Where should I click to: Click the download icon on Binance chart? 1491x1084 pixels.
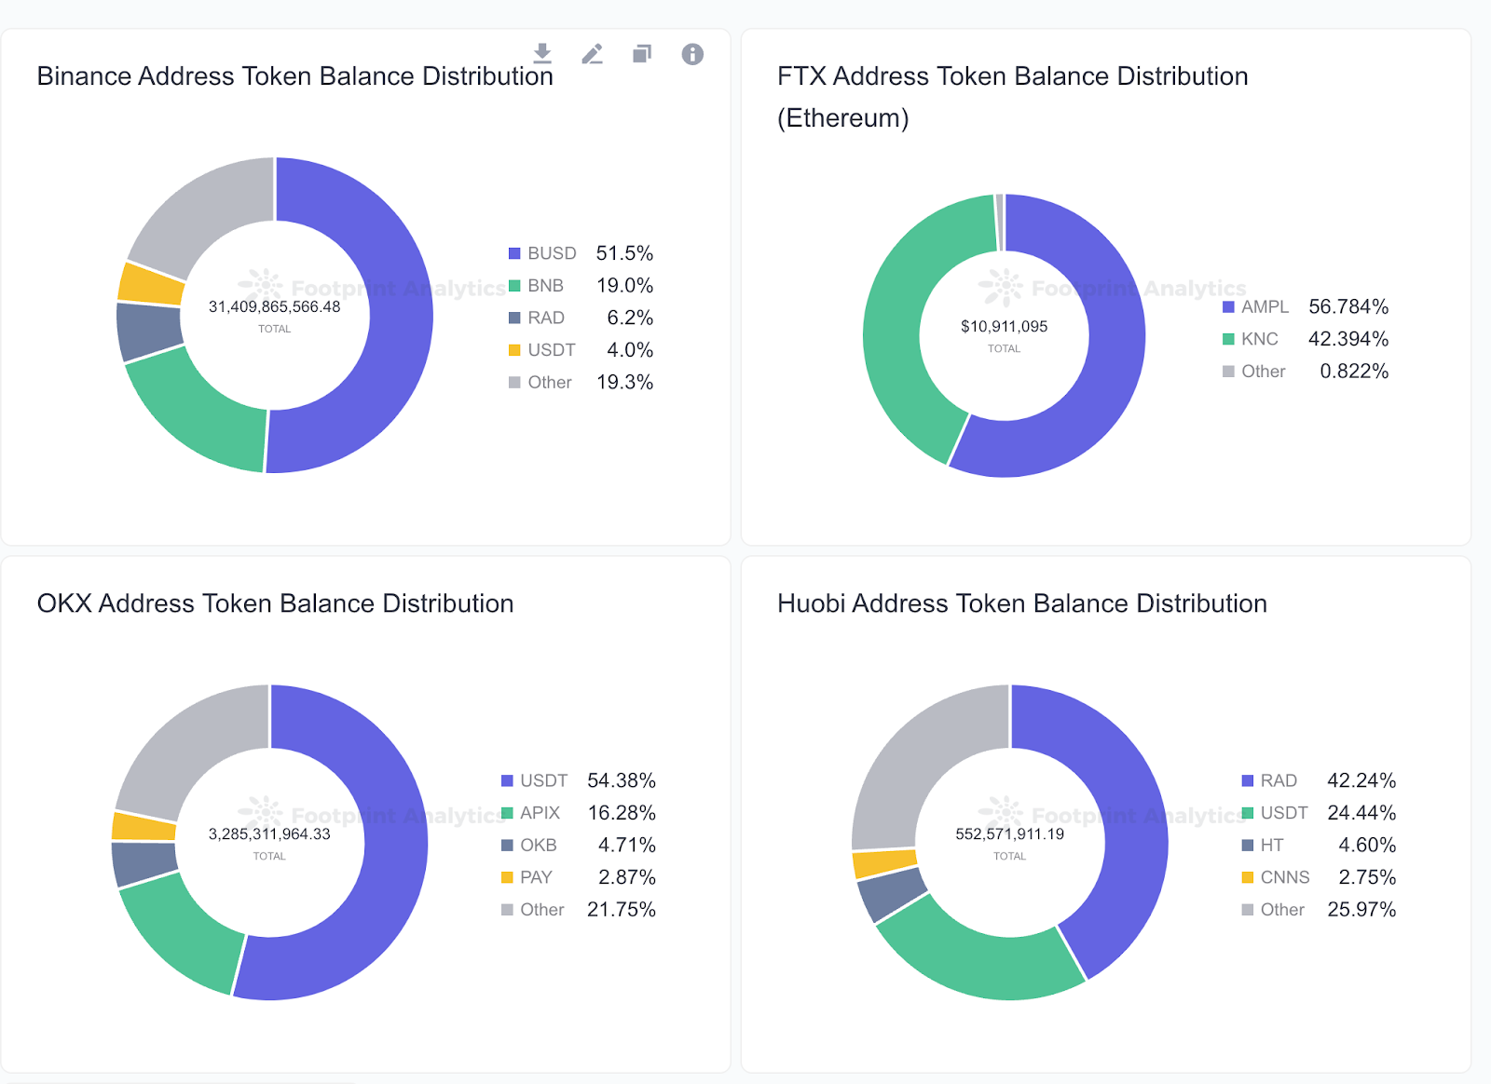click(x=542, y=54)
